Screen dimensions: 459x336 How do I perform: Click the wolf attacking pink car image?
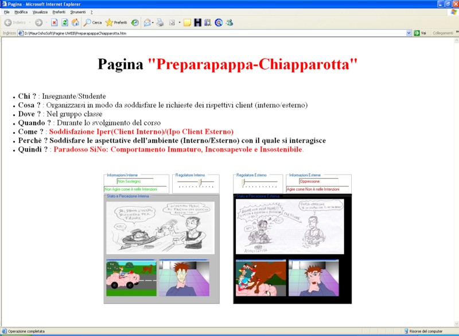tap(261, 278)
